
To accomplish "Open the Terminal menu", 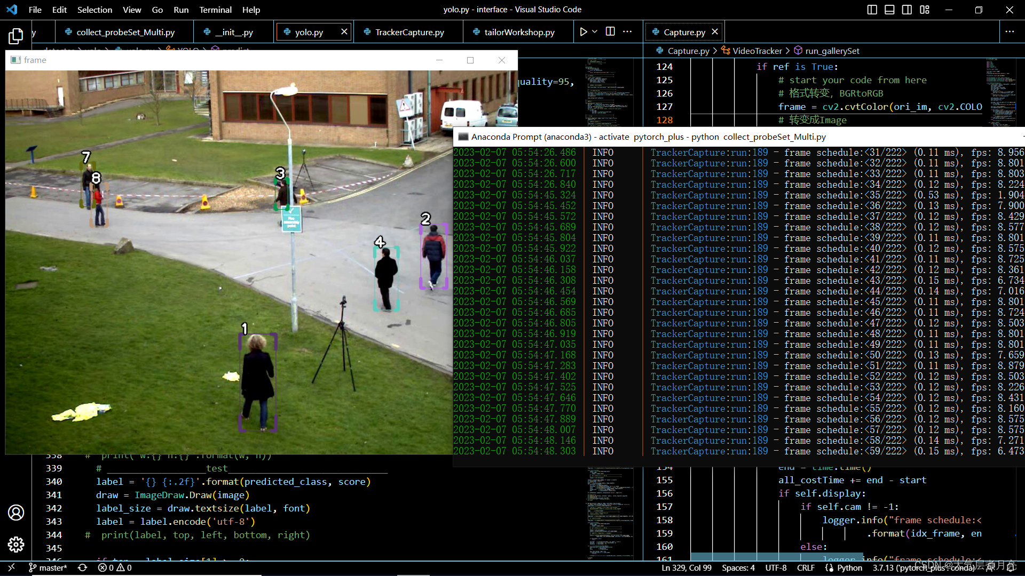I will click(x=215, y=10).
